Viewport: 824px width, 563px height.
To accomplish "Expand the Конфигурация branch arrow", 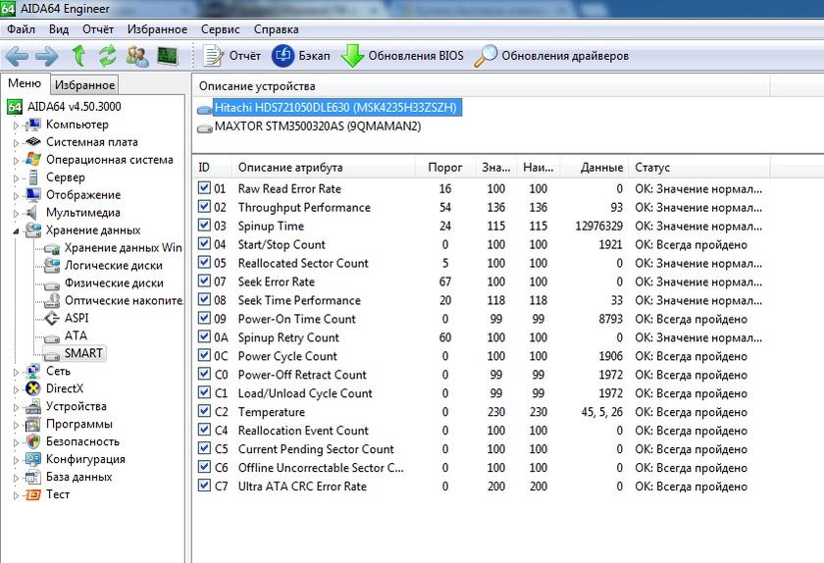I will [16, 460].
